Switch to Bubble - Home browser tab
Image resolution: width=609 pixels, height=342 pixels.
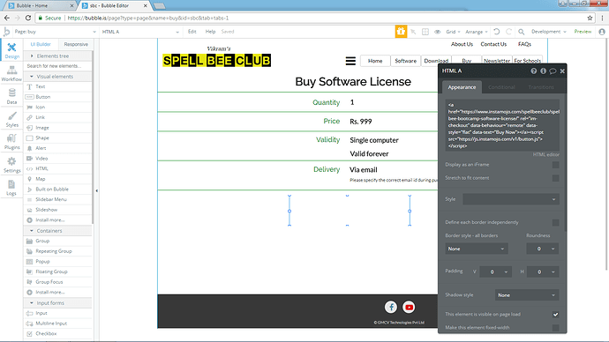point(39,6)
